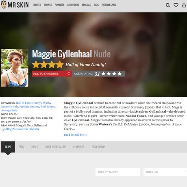Switch to the Nude Scene Guide tab
Screen dimensions: 187x187
pos(56,147)
